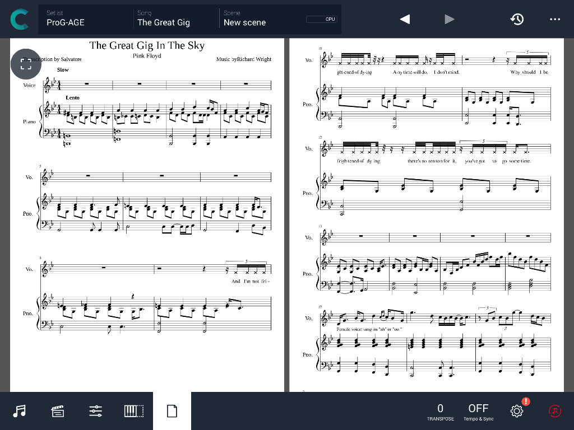Click the title "The Great Gig In The Sky"
574x430 pixels.
pyautogui.click(x=147, y=45)
